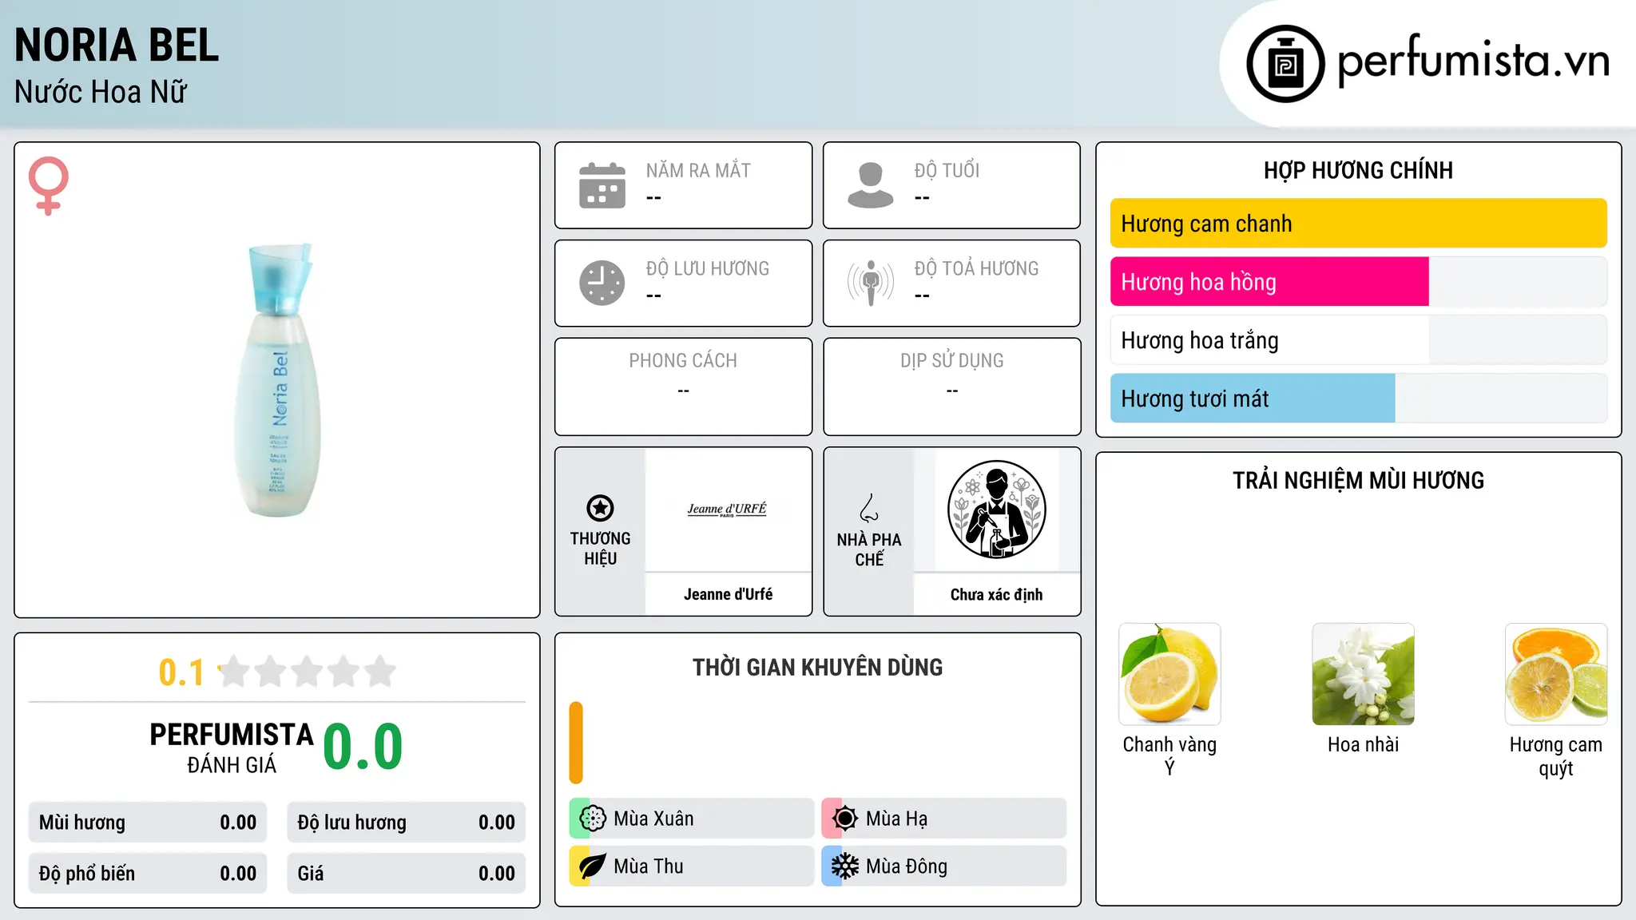This screenshot has width=1636, height=920.
Task: Click the sun icon for Mùa Hạ
Action: 845,819
